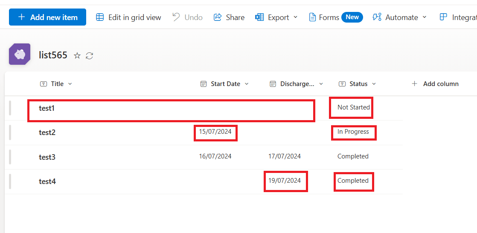Viewport: 477px width, 233px height.
Task: Select the test3 row using its left handle
Action: point(10,157)
